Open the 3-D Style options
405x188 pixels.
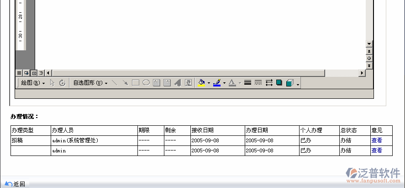tap(290, 83)
